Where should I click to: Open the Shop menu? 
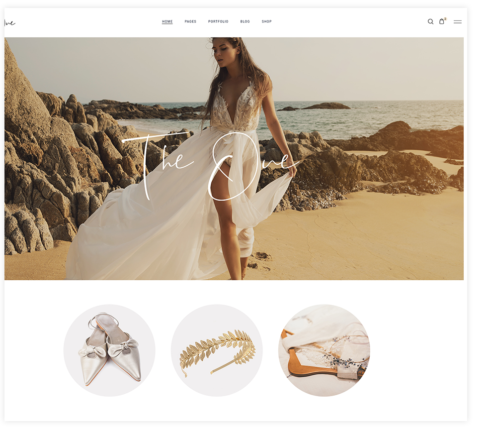267,21
